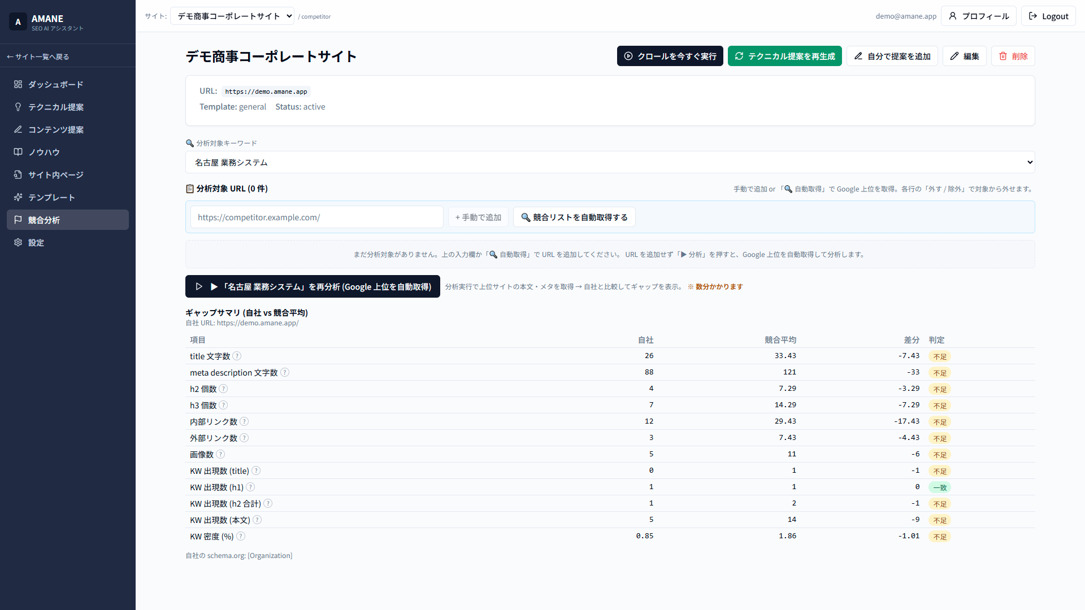This screenshot has width=1085, height=610.
Task: Focus the competitor URL input field
Action: click(317, 217)
